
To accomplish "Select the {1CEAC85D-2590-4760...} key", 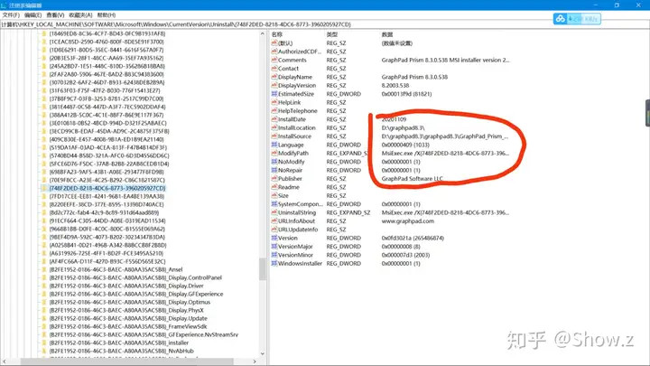I will [x=107, y=42].
